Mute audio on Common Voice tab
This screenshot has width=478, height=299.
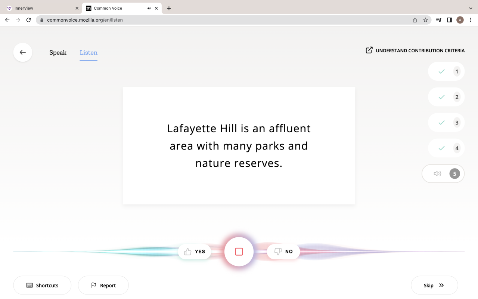point(149,8)
